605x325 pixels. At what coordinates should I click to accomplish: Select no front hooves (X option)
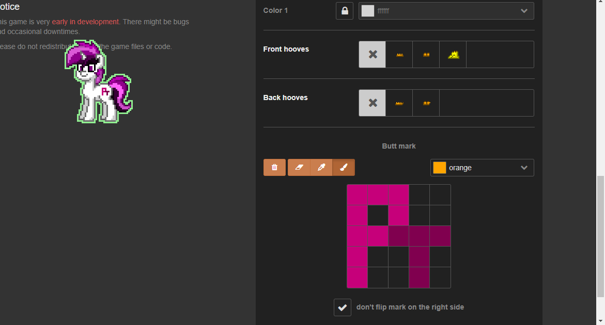[x=373, y=54]
